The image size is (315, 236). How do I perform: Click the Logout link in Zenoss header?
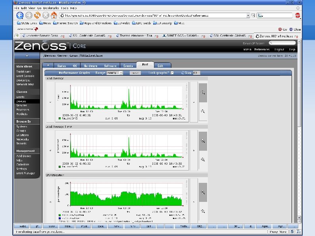(x=279, y=50)
